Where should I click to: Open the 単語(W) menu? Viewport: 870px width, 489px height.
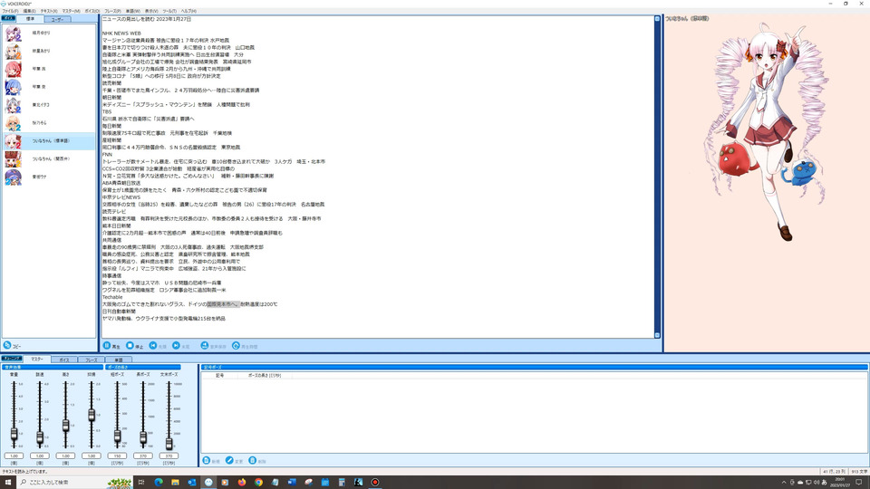(132, 11)
